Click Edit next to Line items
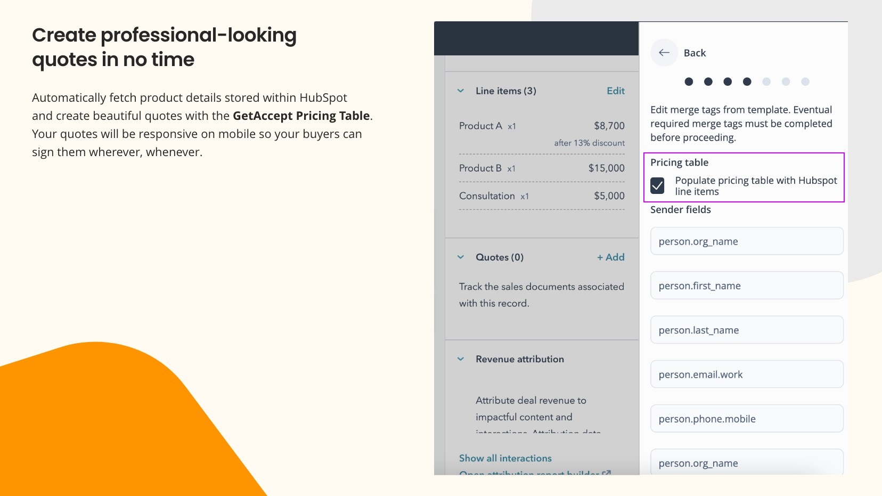 (616, 91)
